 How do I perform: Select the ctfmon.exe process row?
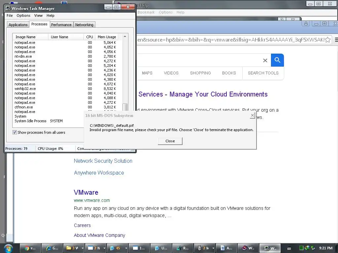(67, 107)
